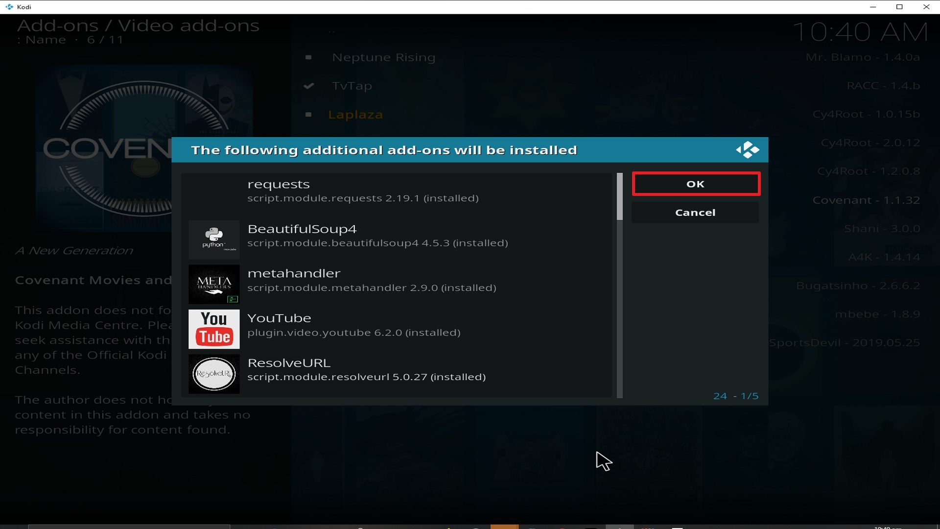Click the YouTube add-on icon

click(x=214, y=329)
